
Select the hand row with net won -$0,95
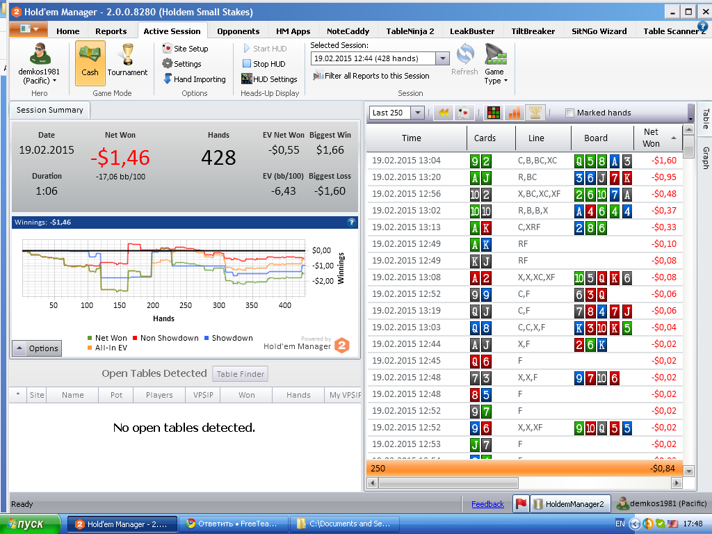[524, 177]
